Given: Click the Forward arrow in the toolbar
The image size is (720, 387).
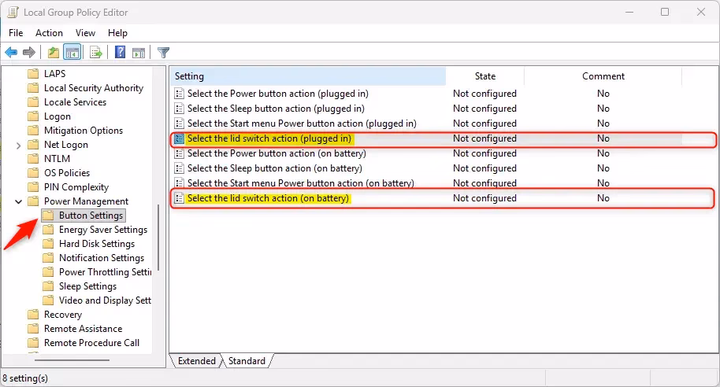Looking at the screenshot, I should (x=29, y=53).
